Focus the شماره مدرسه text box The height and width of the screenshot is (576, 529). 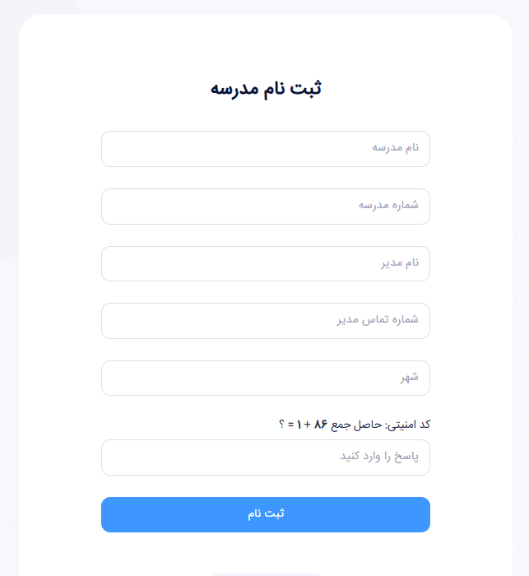(x=265, y=207)
